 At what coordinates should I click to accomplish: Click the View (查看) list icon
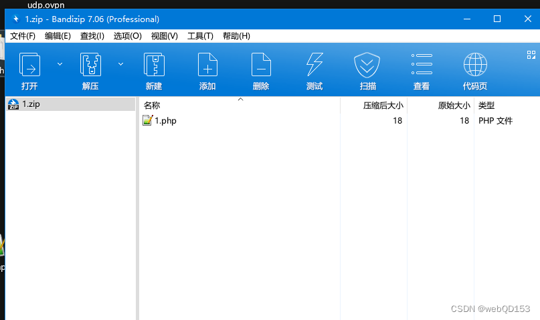pyautogui.click(x=422, y=64)
